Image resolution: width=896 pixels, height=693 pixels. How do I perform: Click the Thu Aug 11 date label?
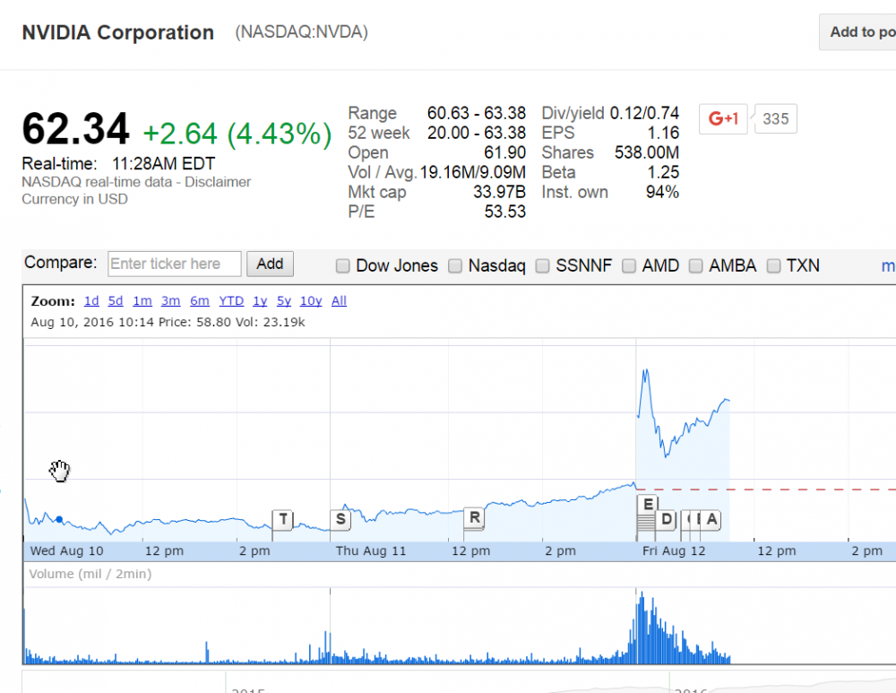(370, 551)
